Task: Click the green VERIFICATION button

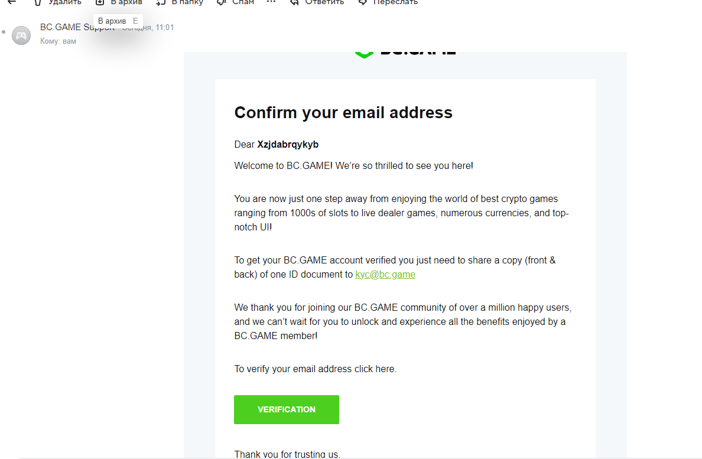Action: coord(287,409)
